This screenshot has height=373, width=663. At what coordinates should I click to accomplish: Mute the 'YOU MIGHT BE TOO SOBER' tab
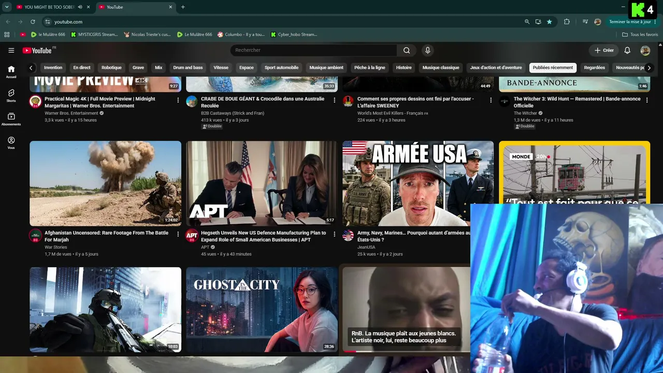[x=80, y=7]
